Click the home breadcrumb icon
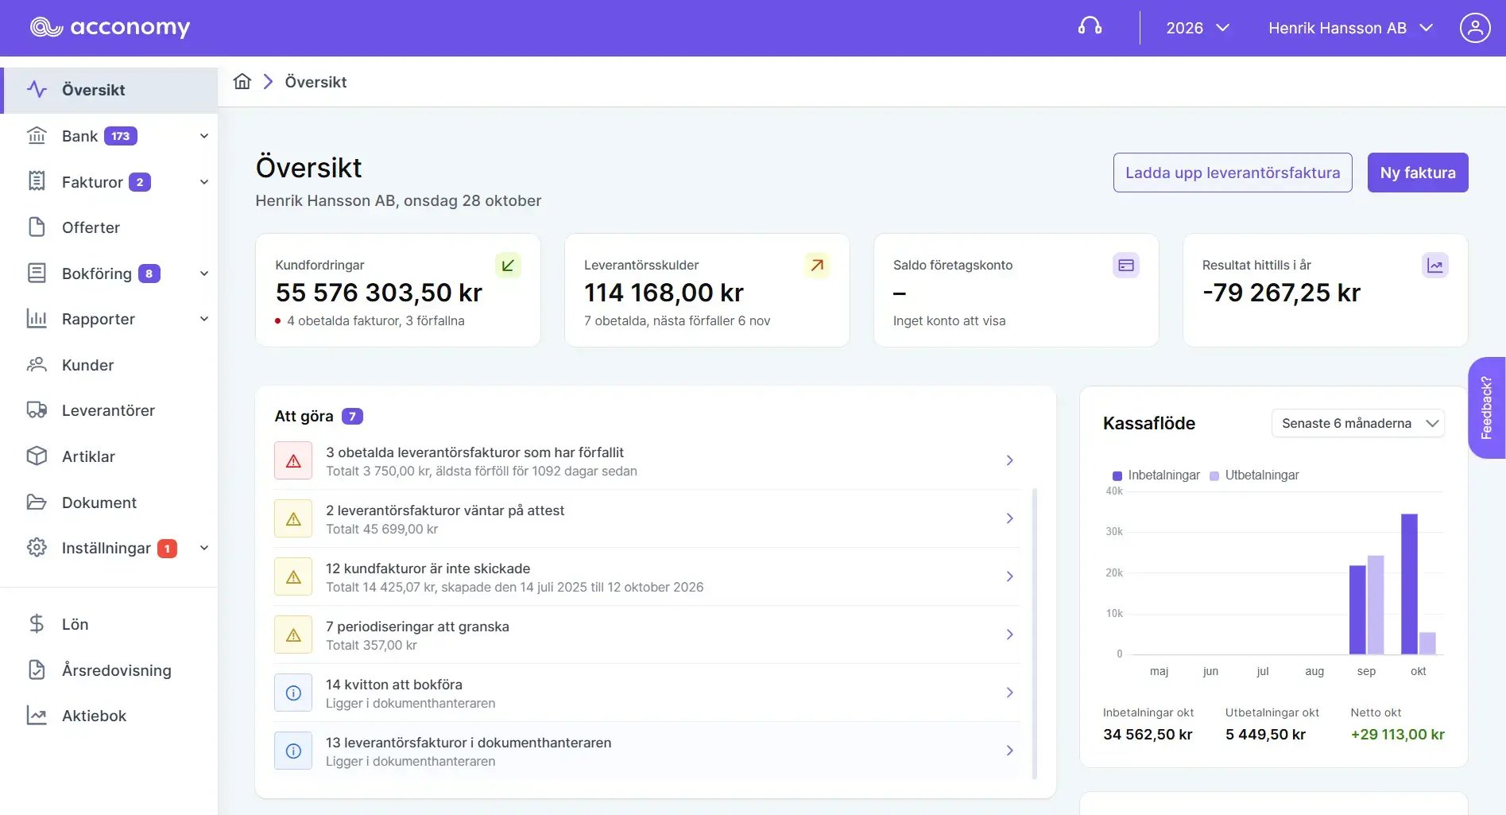 click(x=242, y=81)
